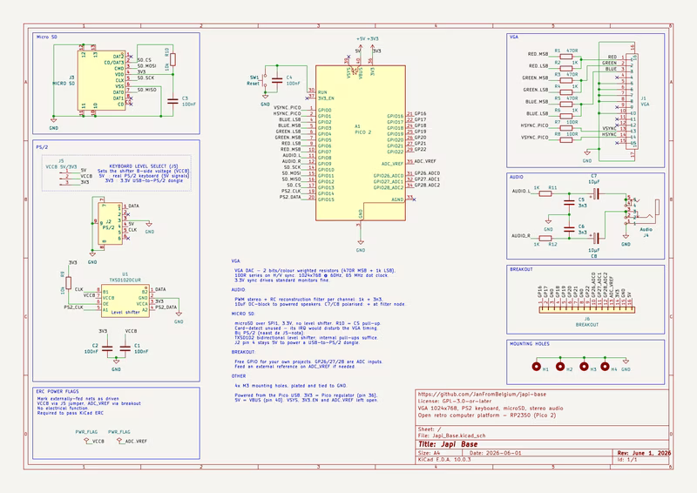
Task: Select resistor R7 100R on HSYNC_PICO
Action: coord(565,128)
